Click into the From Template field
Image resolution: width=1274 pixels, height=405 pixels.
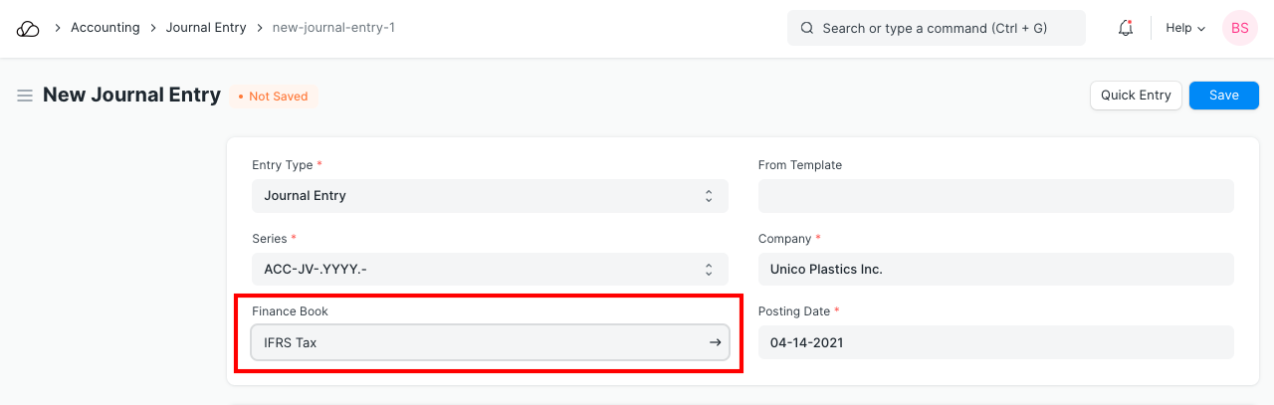click(x=995, y=196)
